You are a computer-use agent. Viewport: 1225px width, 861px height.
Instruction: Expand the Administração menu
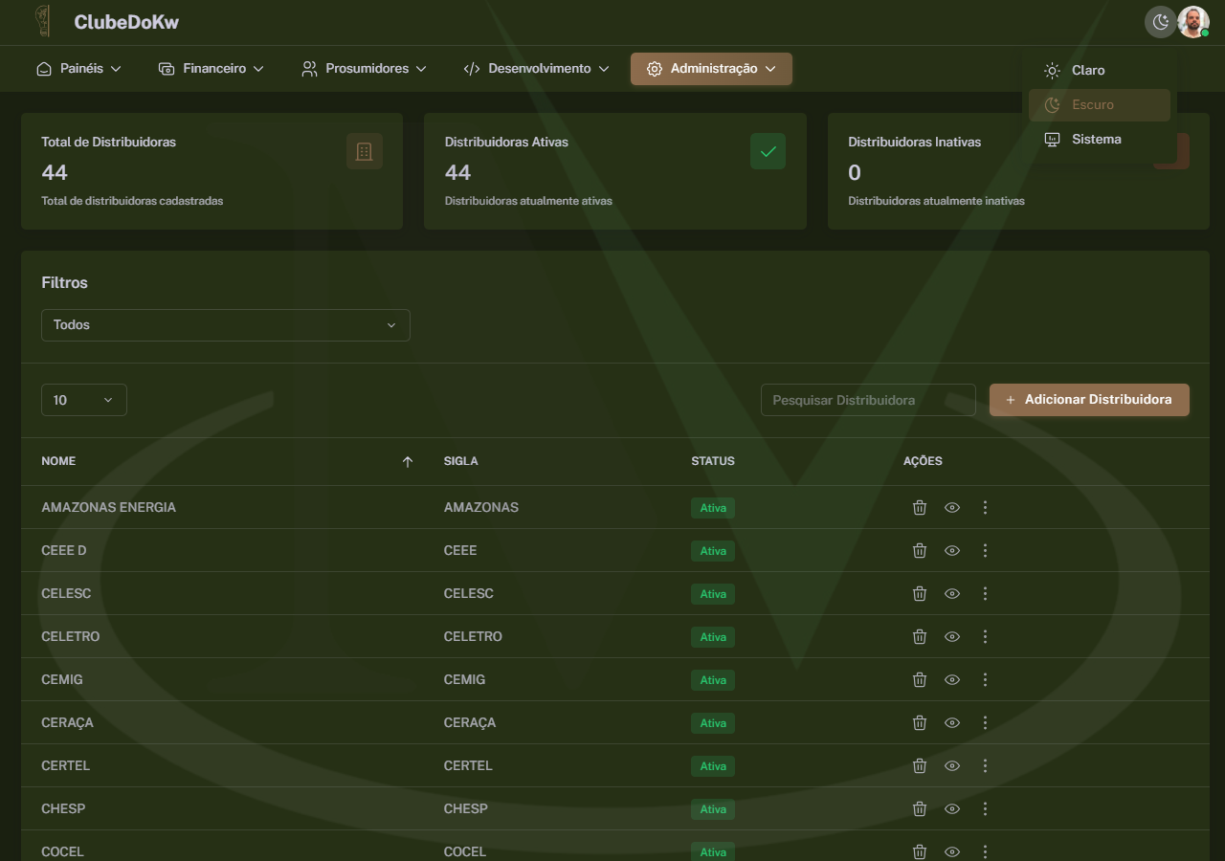710,69
